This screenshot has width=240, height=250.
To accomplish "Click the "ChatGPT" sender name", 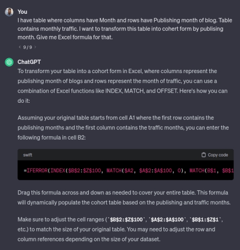I will 29,62.
